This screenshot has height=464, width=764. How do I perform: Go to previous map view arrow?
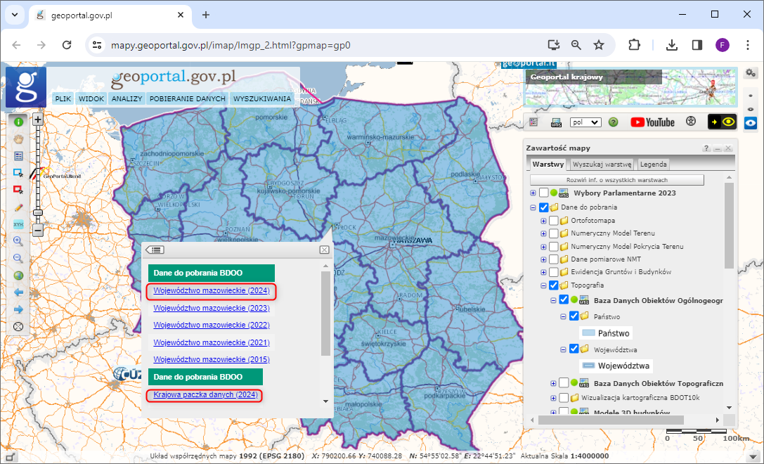(x=19, y=292)
